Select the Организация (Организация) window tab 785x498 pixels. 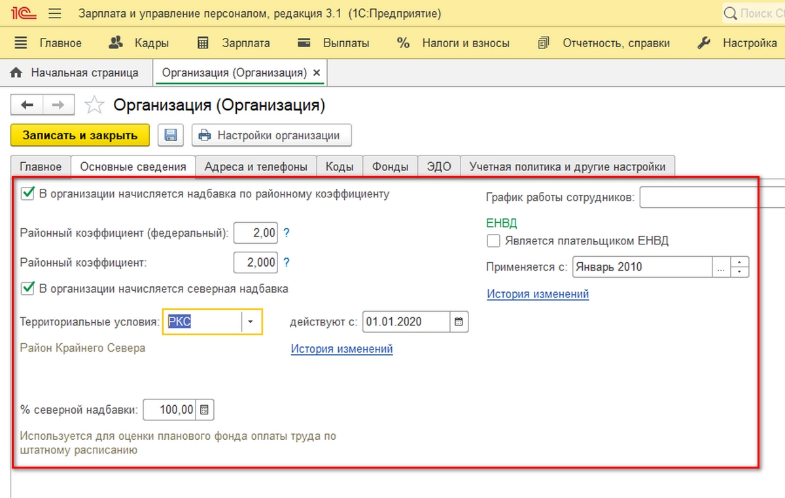(x=234, y=73)
